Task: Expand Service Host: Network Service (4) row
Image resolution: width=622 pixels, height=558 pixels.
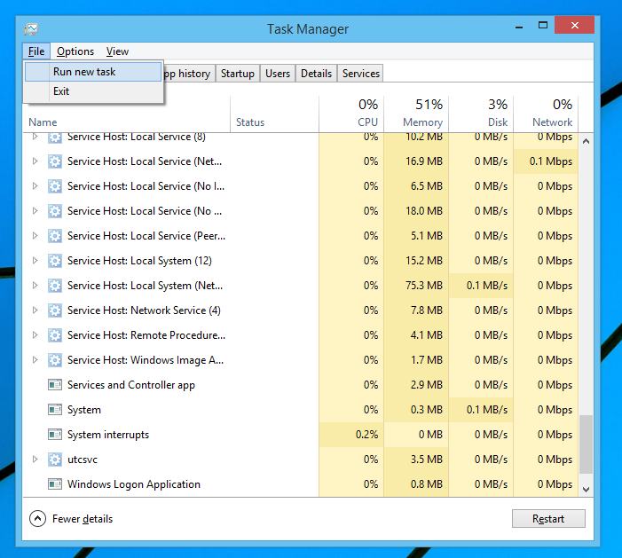Action: pos(35,310)
